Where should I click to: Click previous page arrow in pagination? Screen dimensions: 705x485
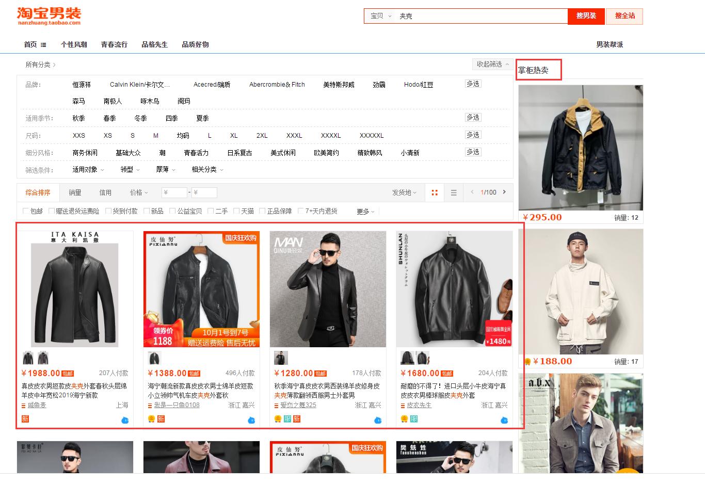pyautogui.click(x=472, y=192)
